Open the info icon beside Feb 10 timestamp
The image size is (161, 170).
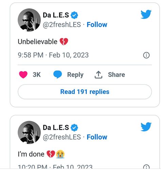tap(146, 55)
